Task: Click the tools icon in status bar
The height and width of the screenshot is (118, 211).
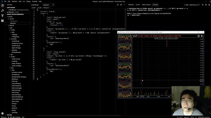Action: (x=23, y=117)
